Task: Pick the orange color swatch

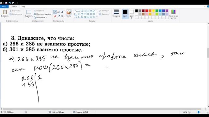Action: point(150,11)
